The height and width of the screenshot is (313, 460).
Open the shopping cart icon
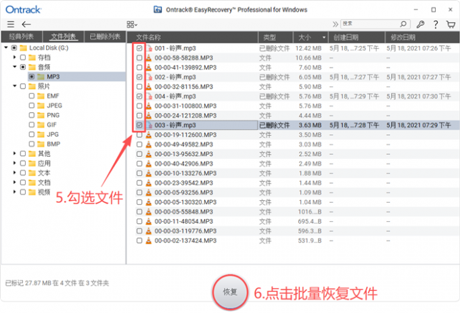tap(451, 24)
